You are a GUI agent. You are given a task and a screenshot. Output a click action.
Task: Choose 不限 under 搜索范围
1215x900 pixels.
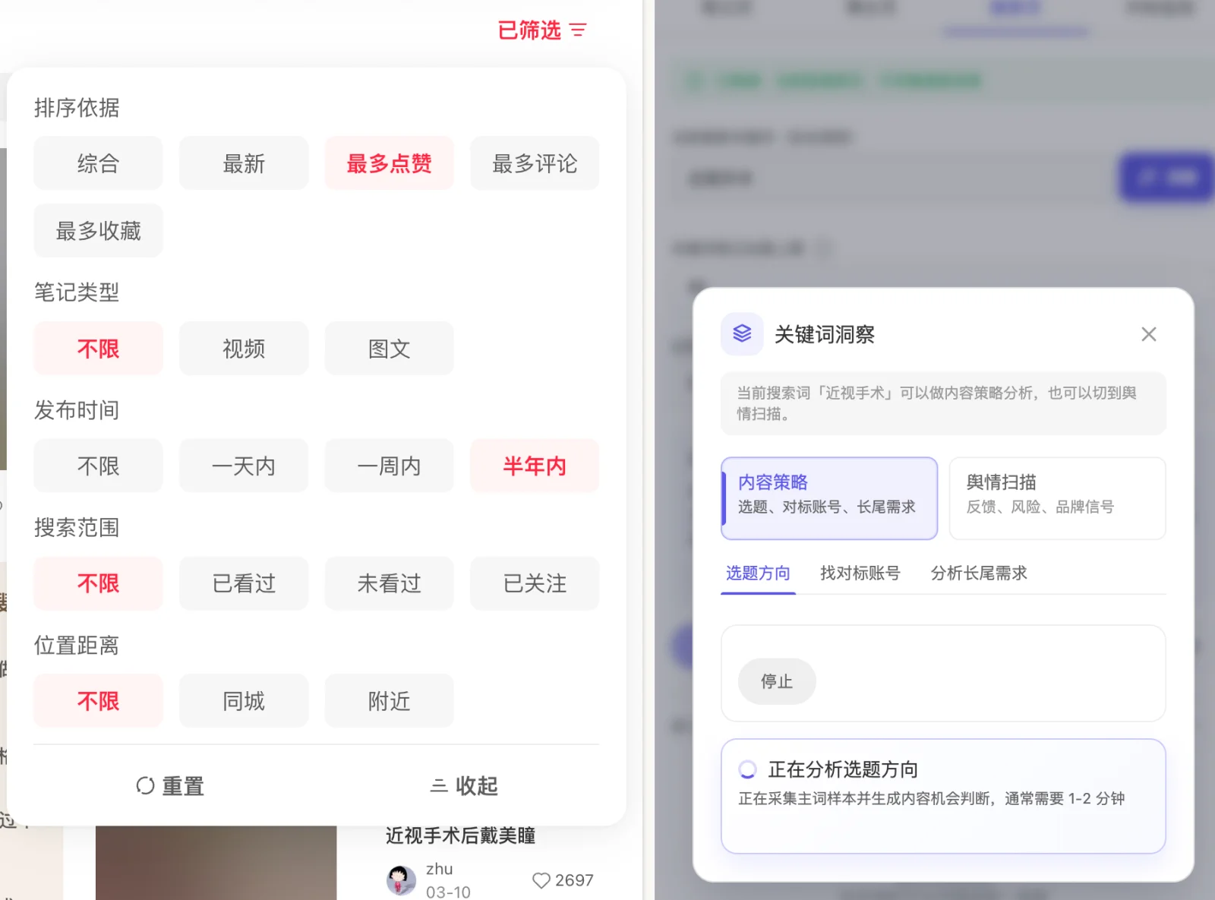98,583
